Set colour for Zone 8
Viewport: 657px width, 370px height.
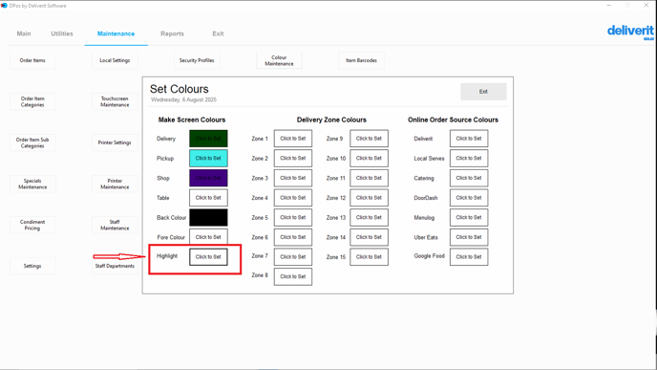(293, 276)
